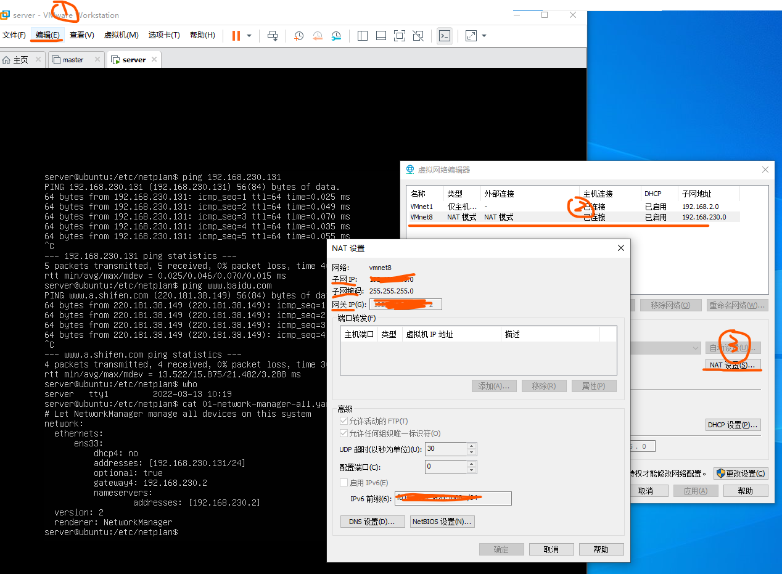This screenshot has height=574, width=782.
Task: Toggle the console view toolbar icon
Action: pos(444,36)
